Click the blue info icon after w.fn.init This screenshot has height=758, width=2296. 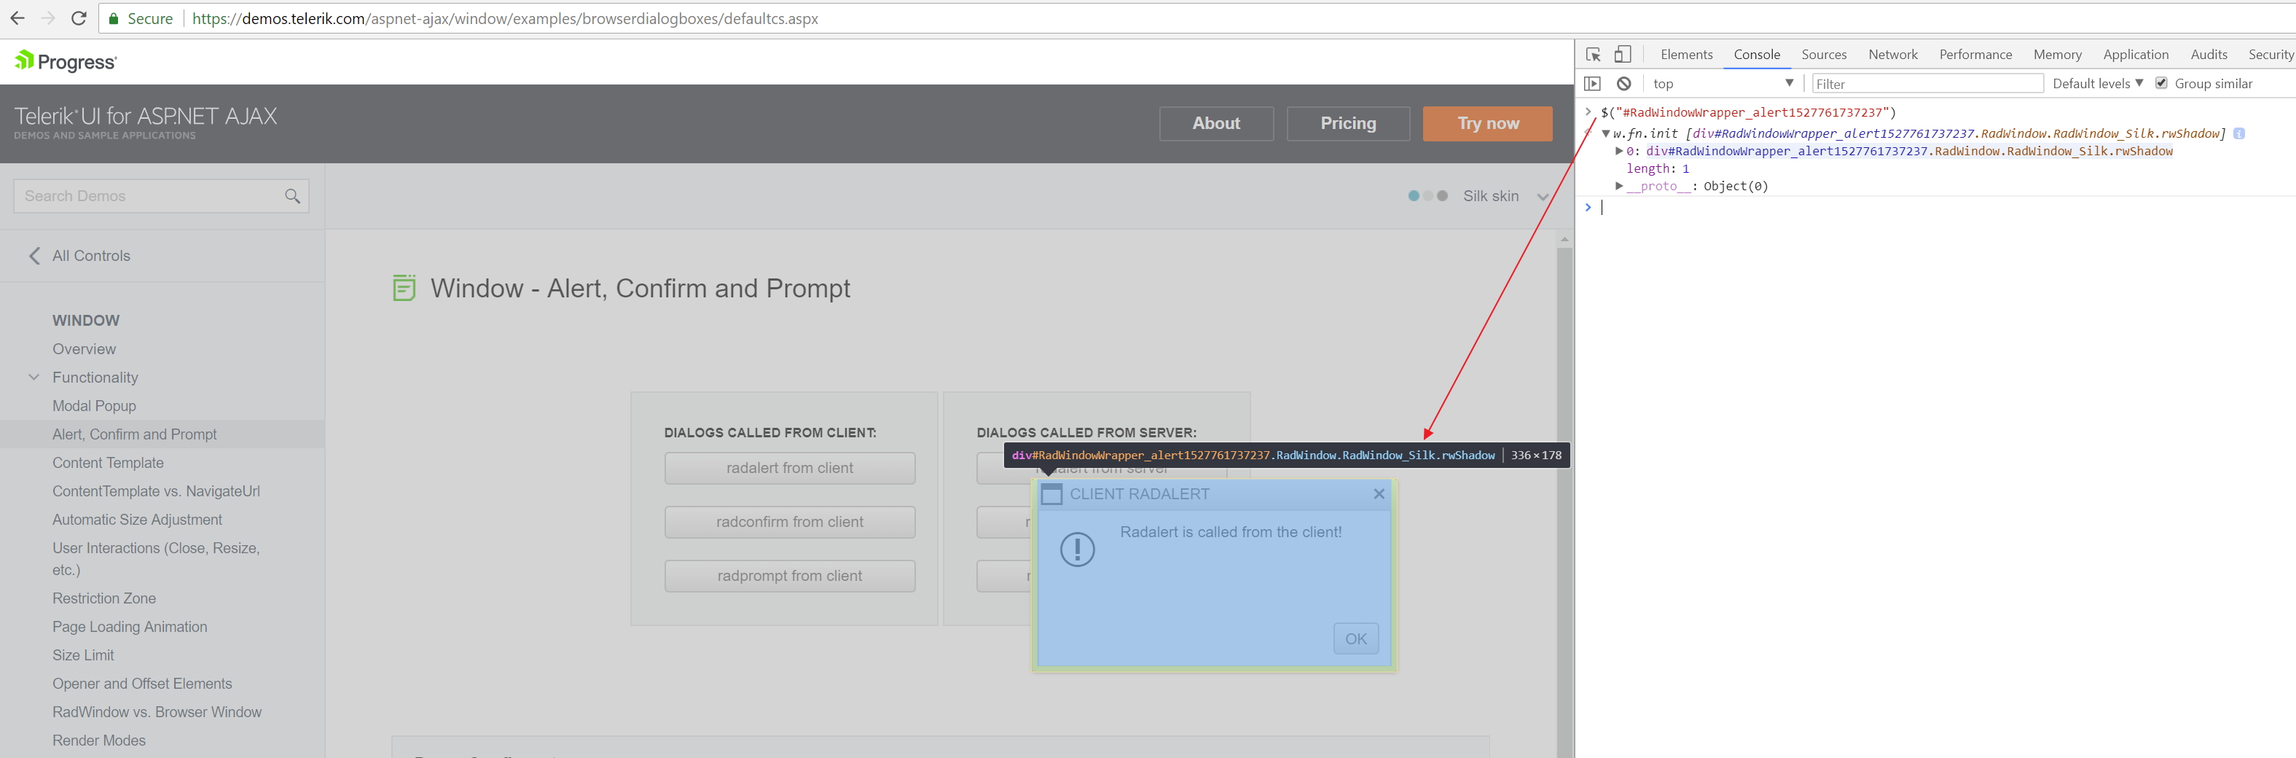[x=2239, y=134]
